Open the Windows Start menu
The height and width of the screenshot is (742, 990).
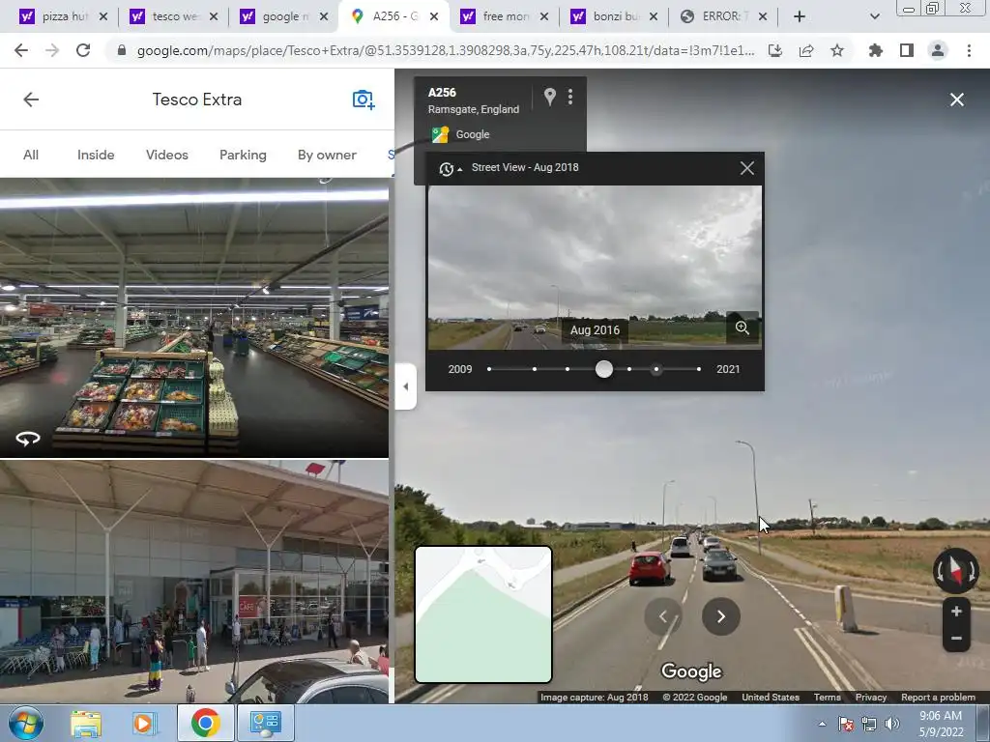click(x=25, y=723)
